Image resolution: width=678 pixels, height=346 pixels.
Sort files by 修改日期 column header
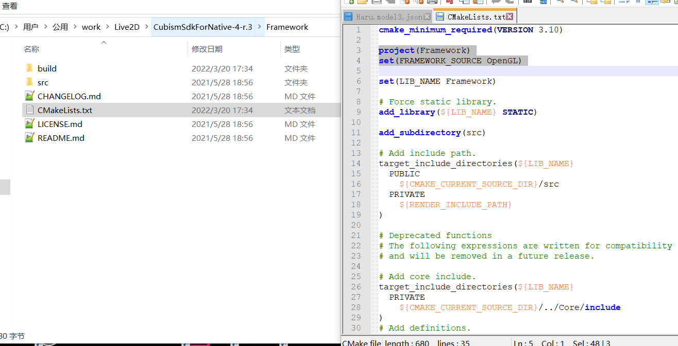pyautogui.click(x=207, y=49)
